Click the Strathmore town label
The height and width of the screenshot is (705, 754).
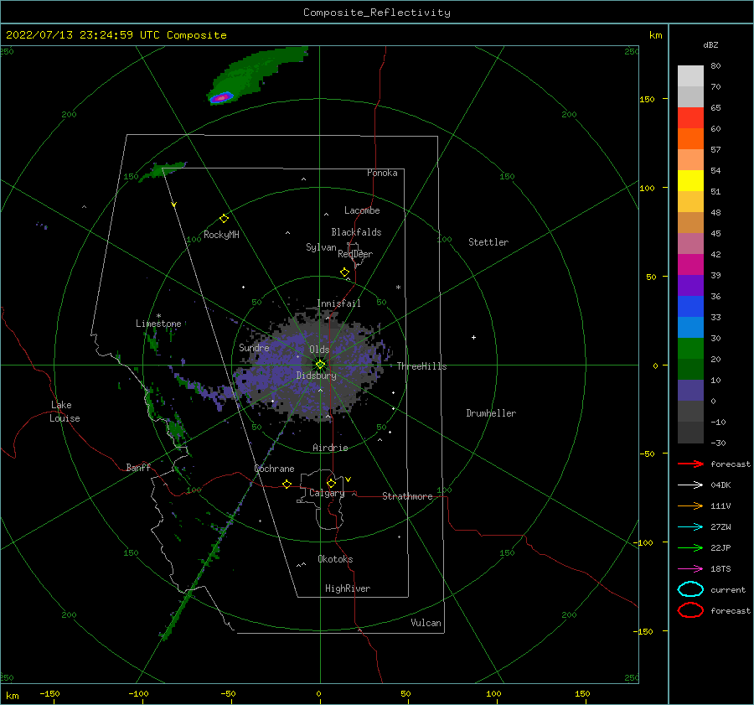point(407,496)
